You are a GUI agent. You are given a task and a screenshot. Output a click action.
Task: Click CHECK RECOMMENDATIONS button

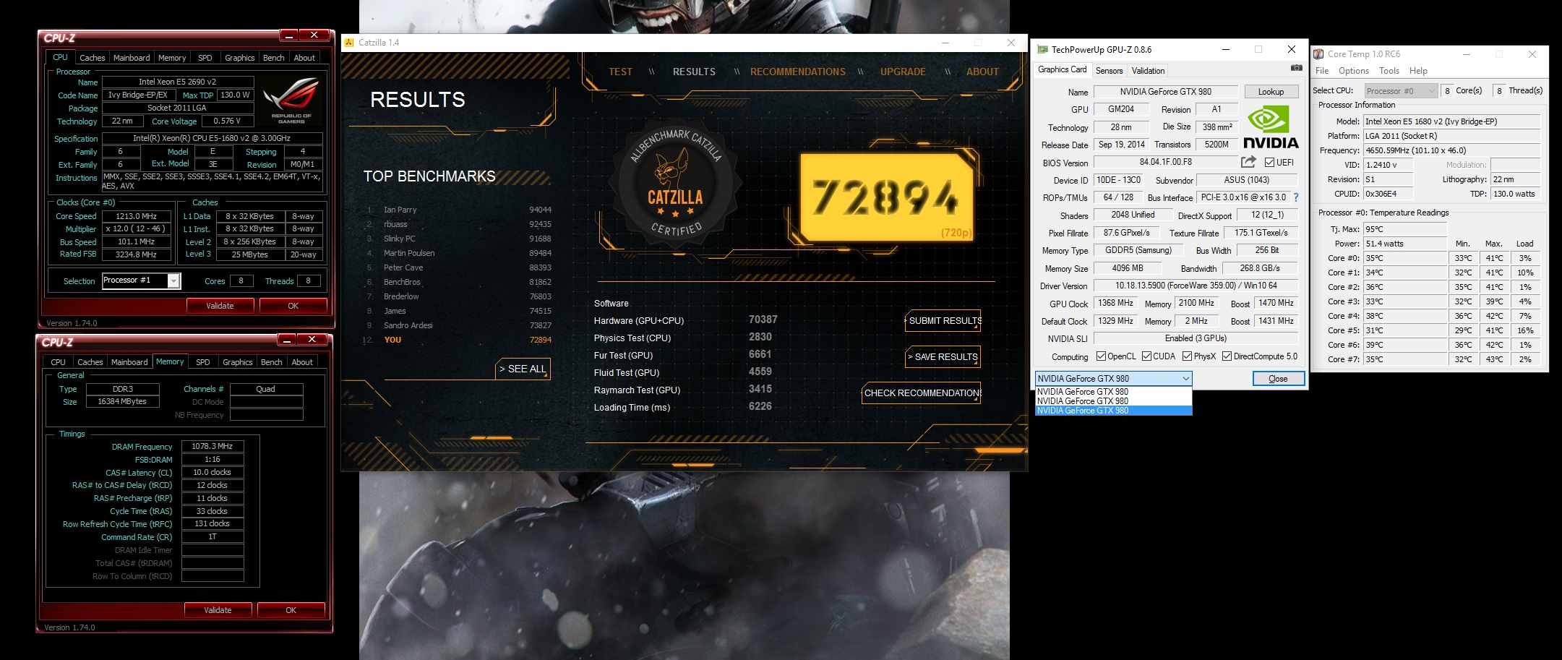click(922, 393)
